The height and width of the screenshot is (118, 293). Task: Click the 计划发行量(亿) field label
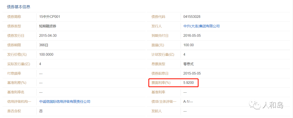[163, 55]
